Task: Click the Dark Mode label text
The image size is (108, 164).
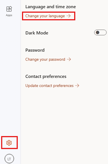Action: (x=37, y=33)
